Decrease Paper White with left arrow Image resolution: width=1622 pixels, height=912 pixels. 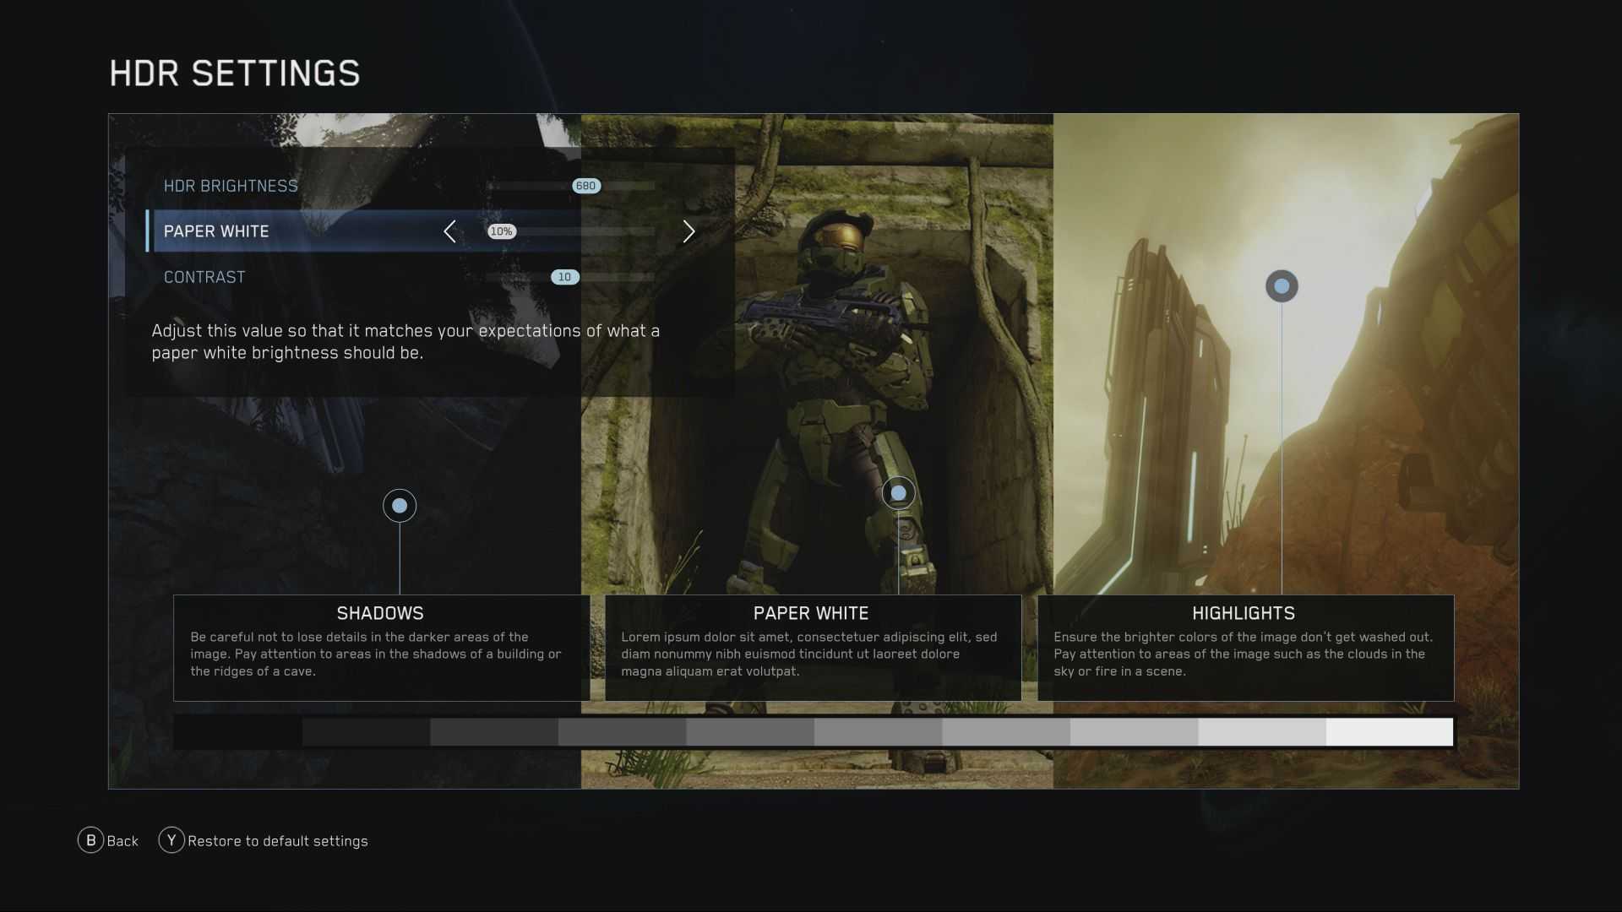[x=449, y=231]
